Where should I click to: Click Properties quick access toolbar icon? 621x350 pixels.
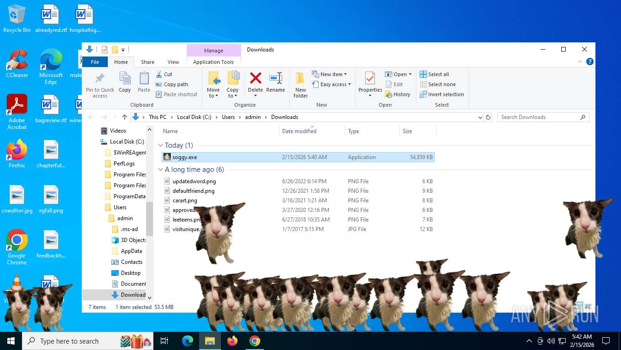(x=105, y=50)
